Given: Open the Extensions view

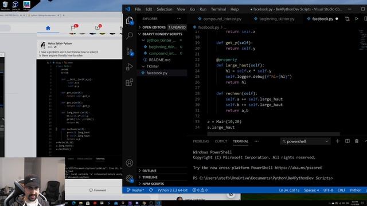Looking at the screenshot, I should tap(130, 82).
